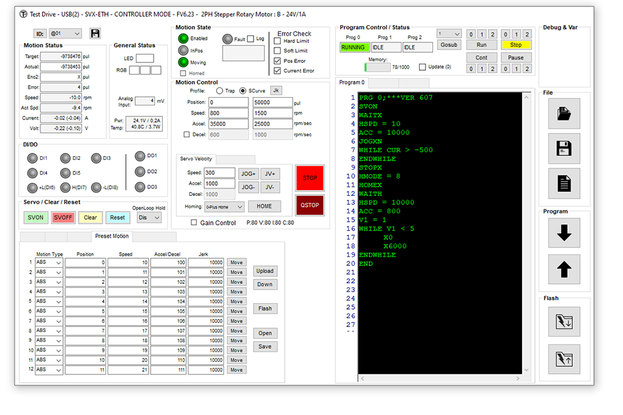Click the Memory usage progress bar
The image size is (623, 415).
click(x=377, y=67)
